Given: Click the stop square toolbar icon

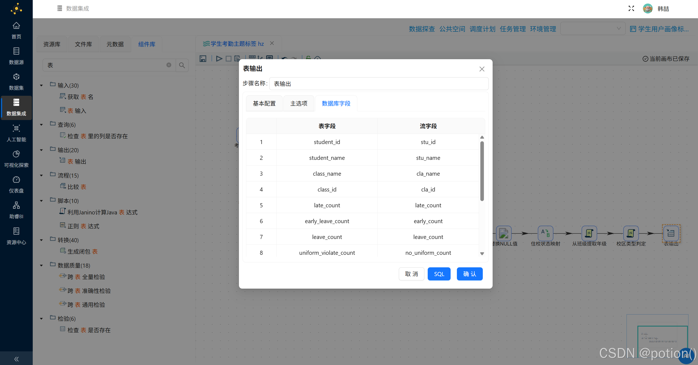Looking at the screenshot, I should tap(229, 58).
